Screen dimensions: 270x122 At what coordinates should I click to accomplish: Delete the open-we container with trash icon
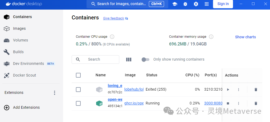click(256, 103)
